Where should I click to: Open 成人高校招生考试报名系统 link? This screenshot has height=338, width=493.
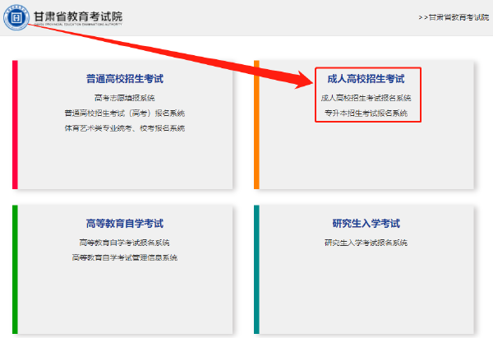coord(366,98)
